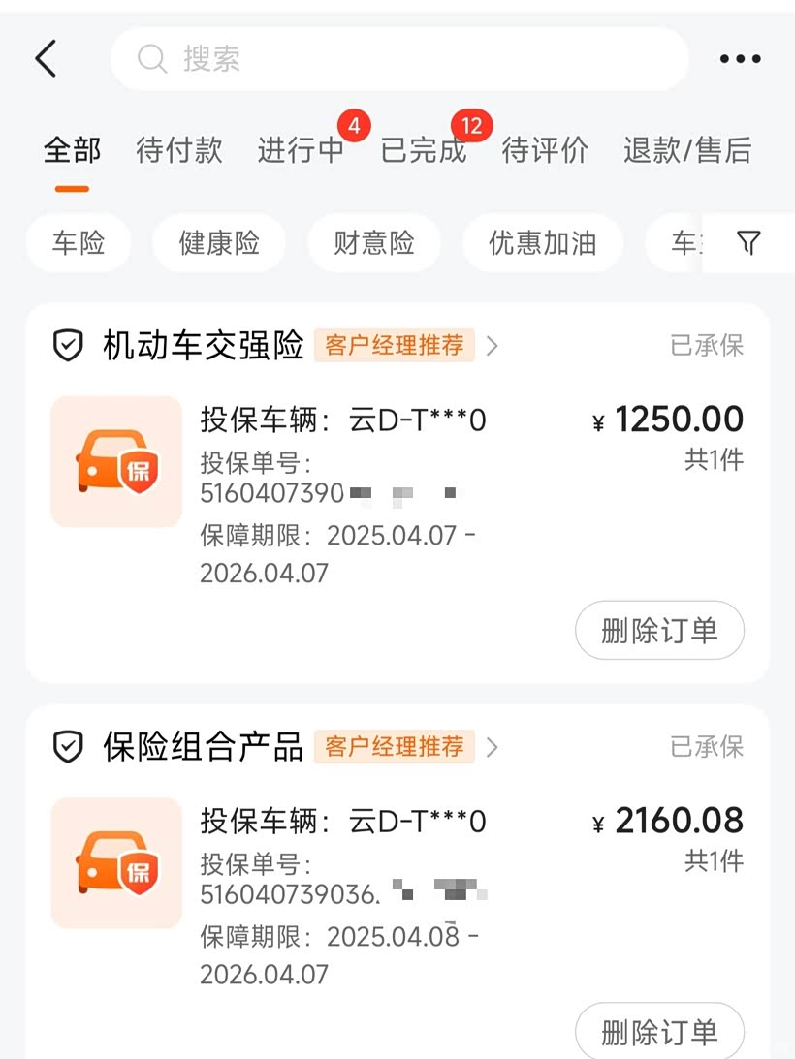The image size is (795, 1059).
Task: Switch to the 待付款 tab
Action: (x=179, y=150)
